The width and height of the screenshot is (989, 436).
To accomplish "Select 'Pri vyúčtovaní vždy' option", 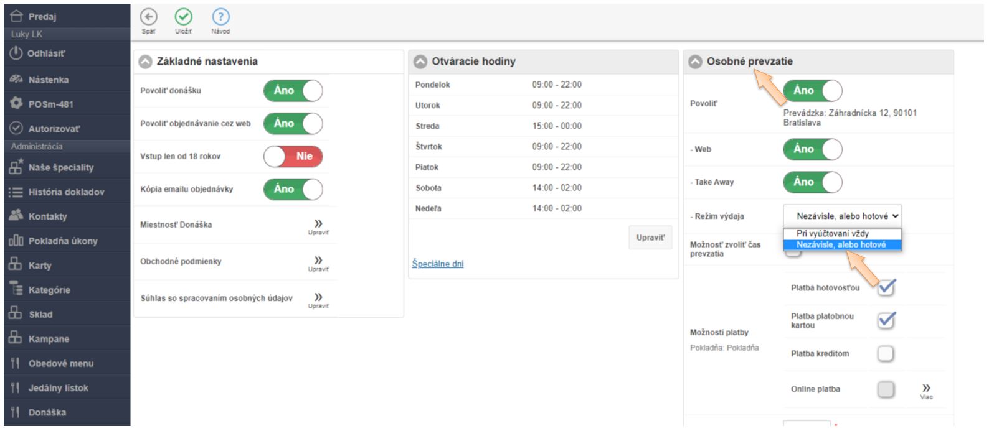I will coord(833,233).
